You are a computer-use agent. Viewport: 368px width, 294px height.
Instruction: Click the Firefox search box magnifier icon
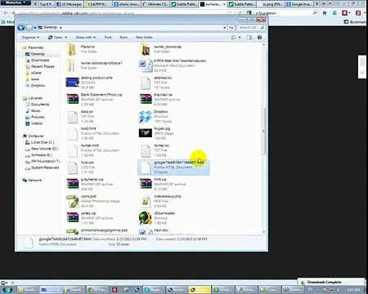(315, 13)
